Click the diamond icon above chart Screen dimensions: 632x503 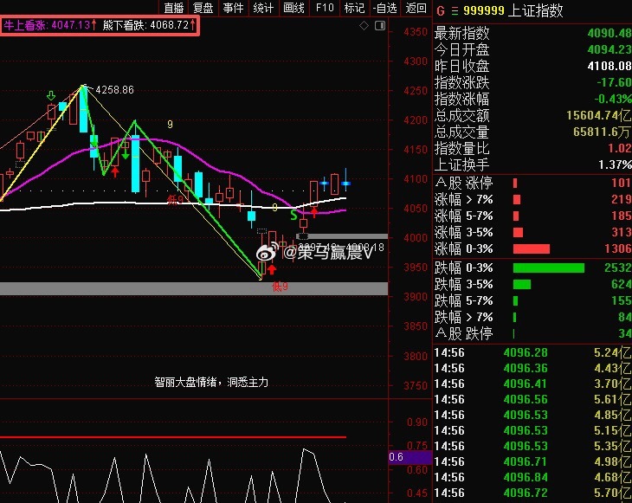click(364, 26)
